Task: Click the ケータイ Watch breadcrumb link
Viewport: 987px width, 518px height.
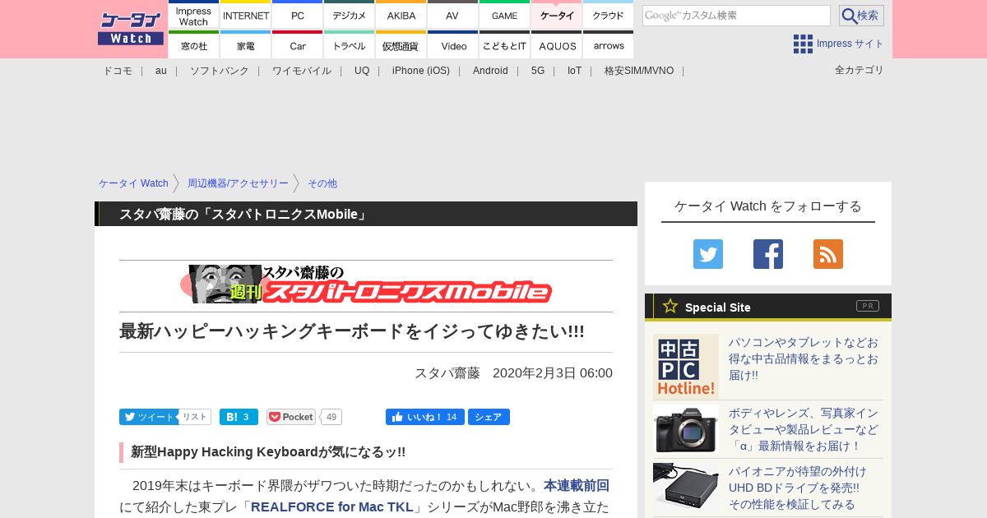Action: [x=133, y=183]
